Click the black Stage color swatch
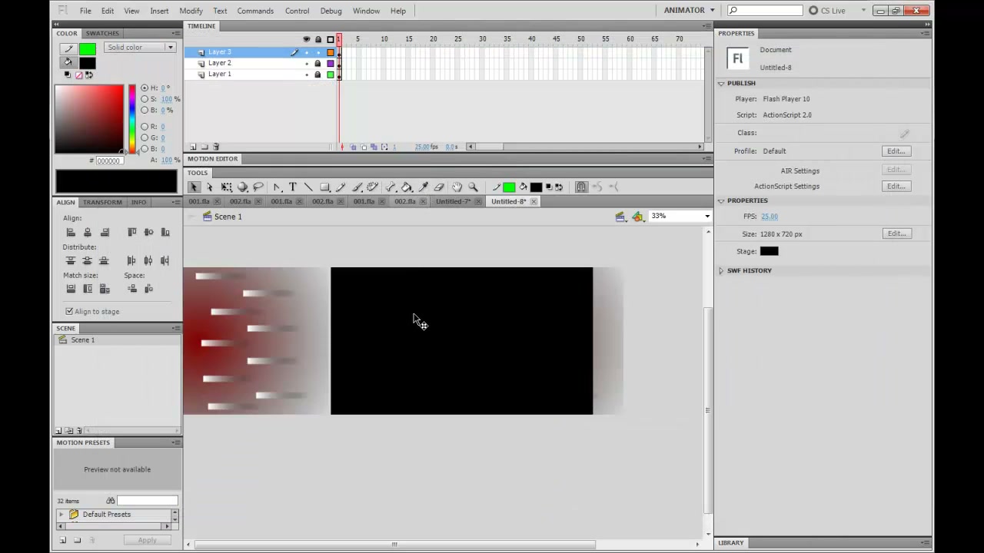The width and height of the screenshot is (984, 553). point(769,251)
